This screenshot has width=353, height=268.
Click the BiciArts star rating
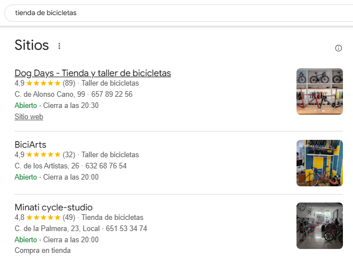click(43, 155)
